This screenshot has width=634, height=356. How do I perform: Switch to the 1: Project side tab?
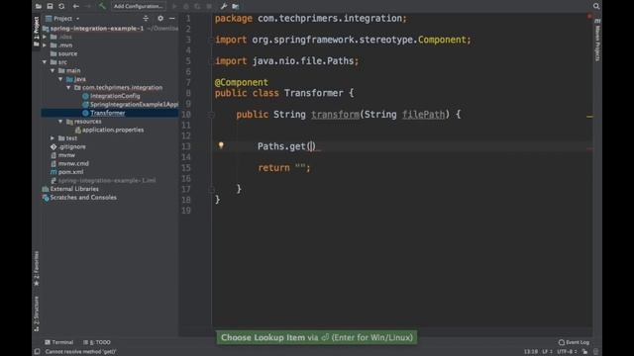click(x=37, y=32)
